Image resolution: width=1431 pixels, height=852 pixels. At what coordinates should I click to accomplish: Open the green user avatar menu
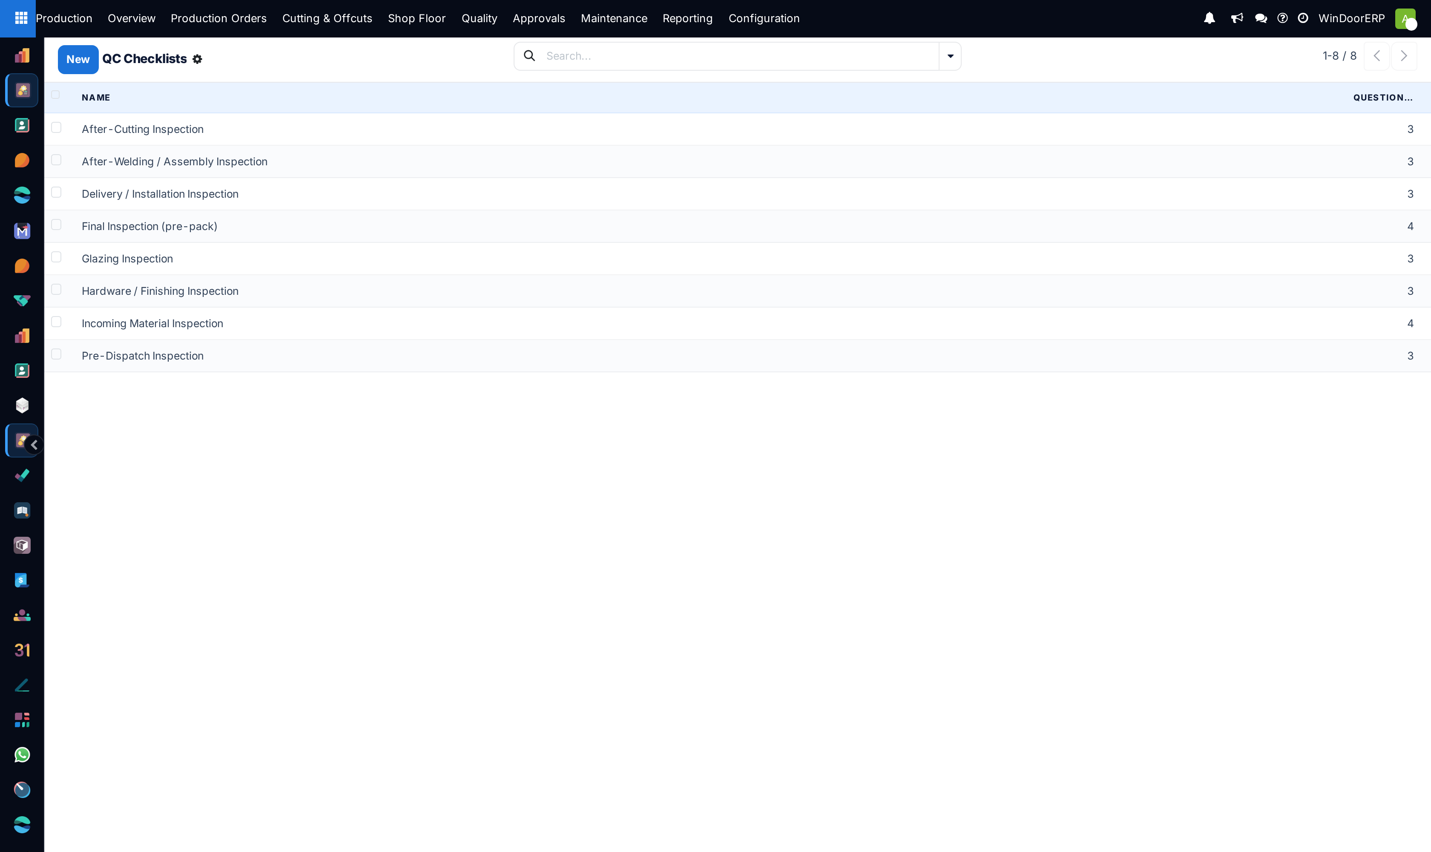(1405, 18)
